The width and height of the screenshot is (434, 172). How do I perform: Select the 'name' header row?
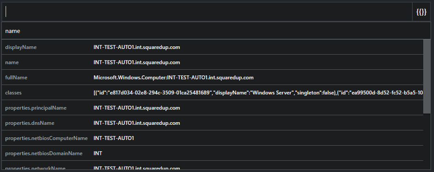tap(216, 31)
